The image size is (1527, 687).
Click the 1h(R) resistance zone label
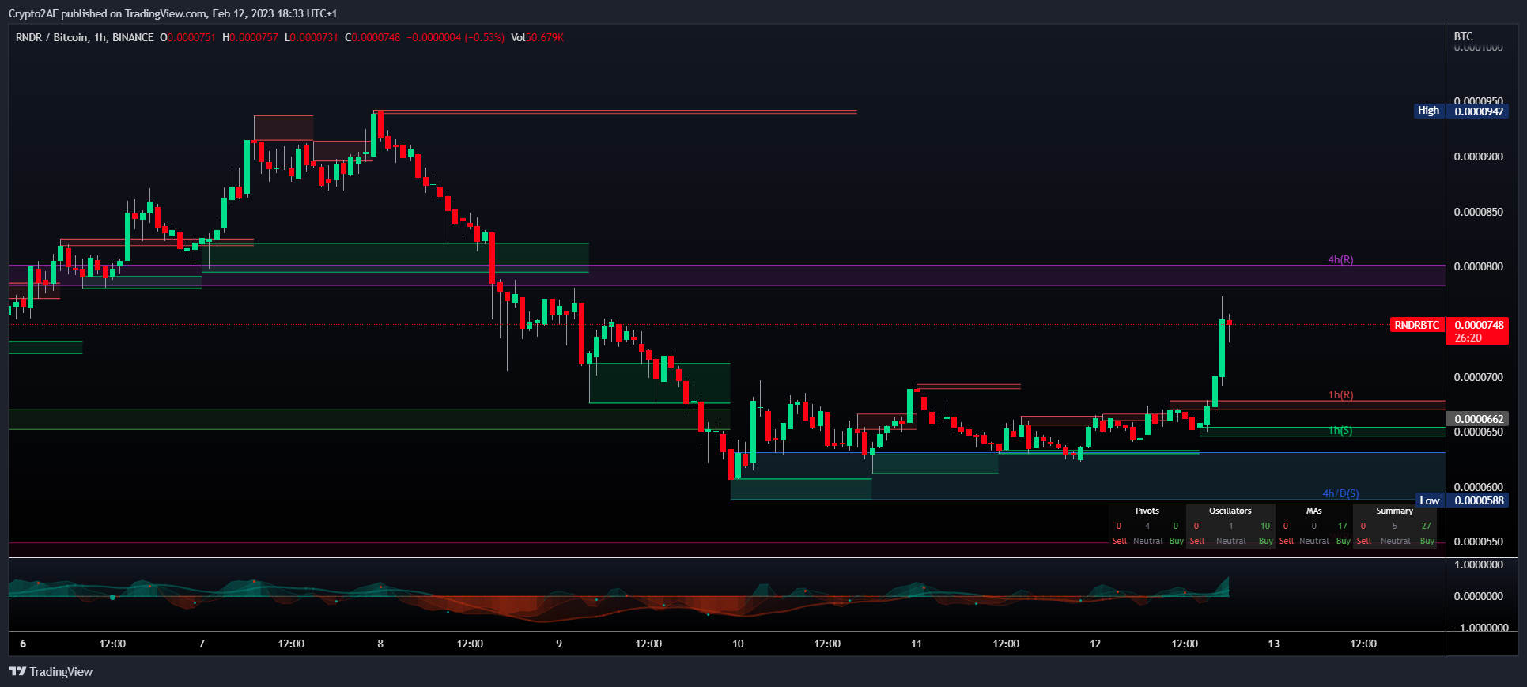1340,394
